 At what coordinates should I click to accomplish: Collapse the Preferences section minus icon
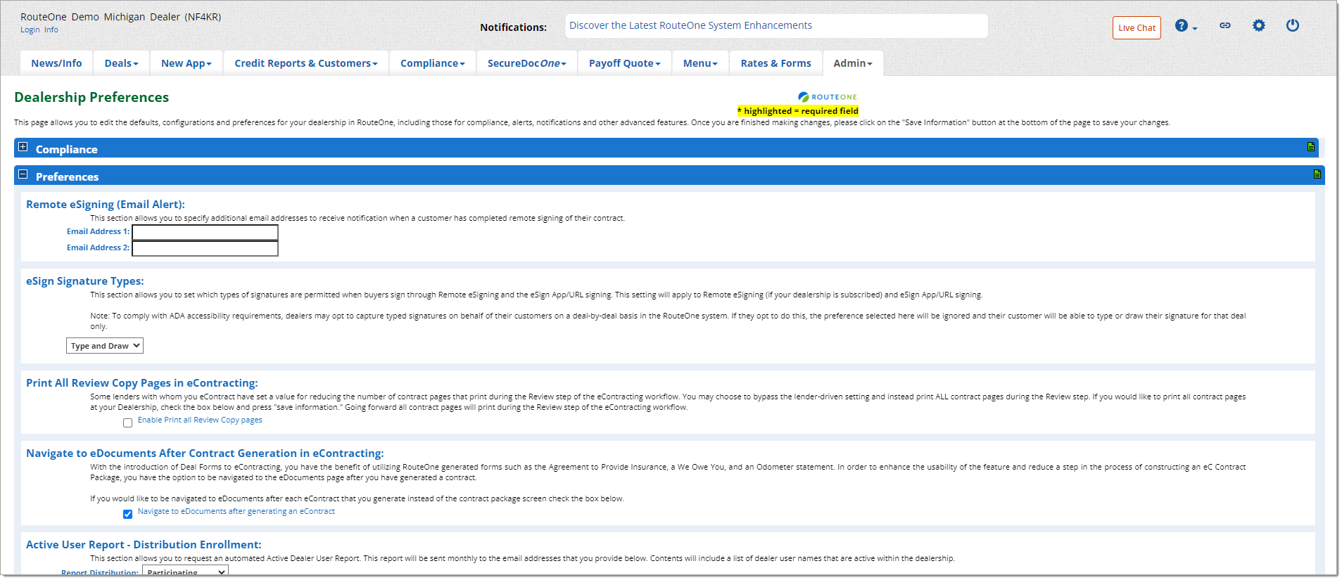coord(23,174)
